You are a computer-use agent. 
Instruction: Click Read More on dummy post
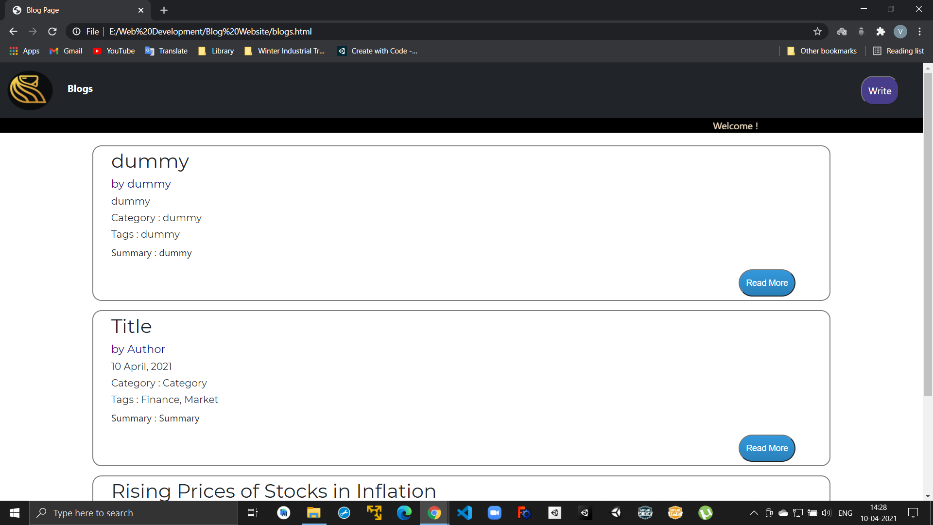coord(767,283)
